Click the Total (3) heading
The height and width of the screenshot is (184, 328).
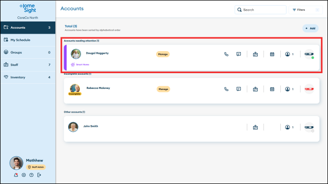71,26
